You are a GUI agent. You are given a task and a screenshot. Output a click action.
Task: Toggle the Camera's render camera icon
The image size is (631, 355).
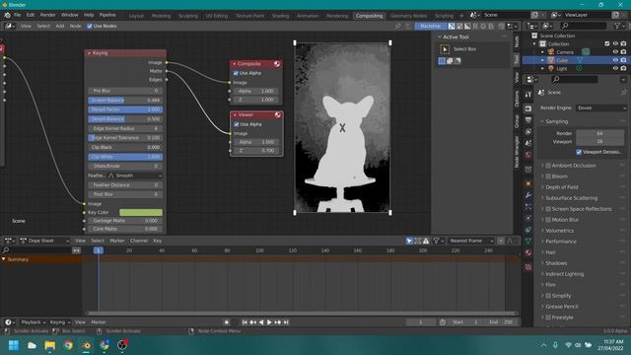pyautogui.click(x=623, y=52)
